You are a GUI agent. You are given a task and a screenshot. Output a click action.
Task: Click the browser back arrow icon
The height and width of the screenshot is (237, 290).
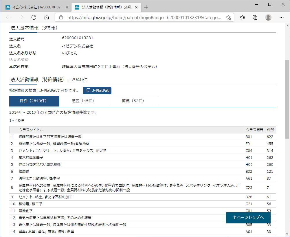pos(8,17)
